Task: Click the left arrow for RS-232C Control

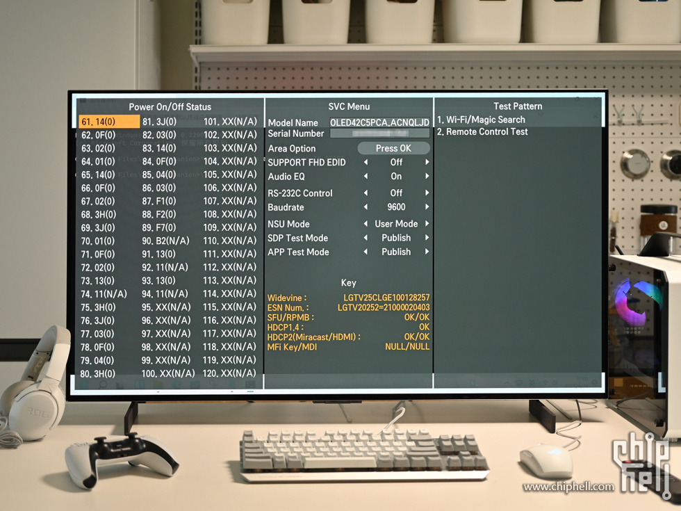Action: click(366, 193)
